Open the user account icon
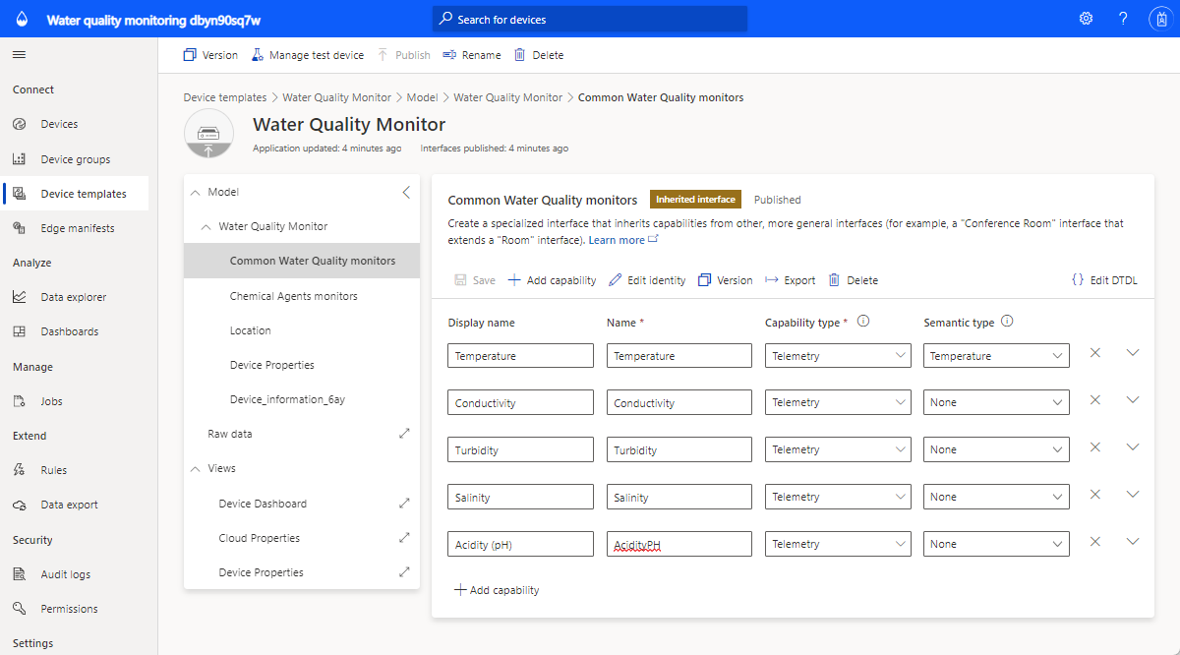This screenshot has width=1180, height=655. coord(1159,19)
